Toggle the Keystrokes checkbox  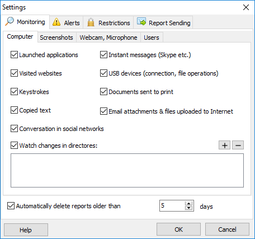coord(14,92)
